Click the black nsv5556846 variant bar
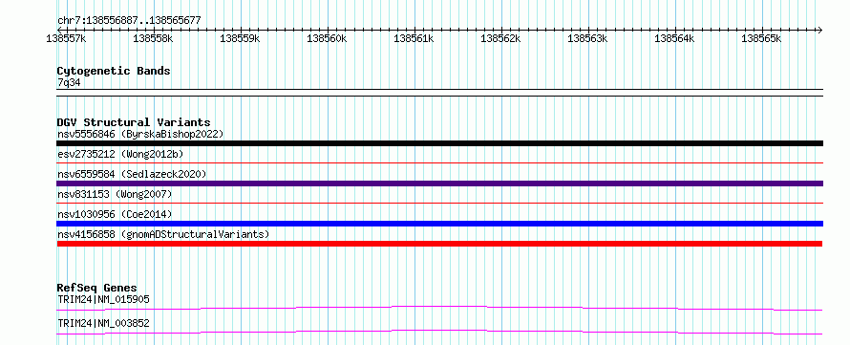This screenshot has height=345, width=850. coord(439,143)
